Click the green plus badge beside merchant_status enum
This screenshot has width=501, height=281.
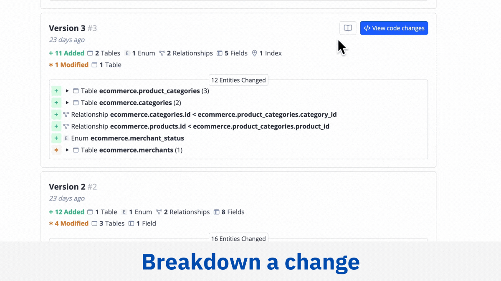(x=56, y=138)
